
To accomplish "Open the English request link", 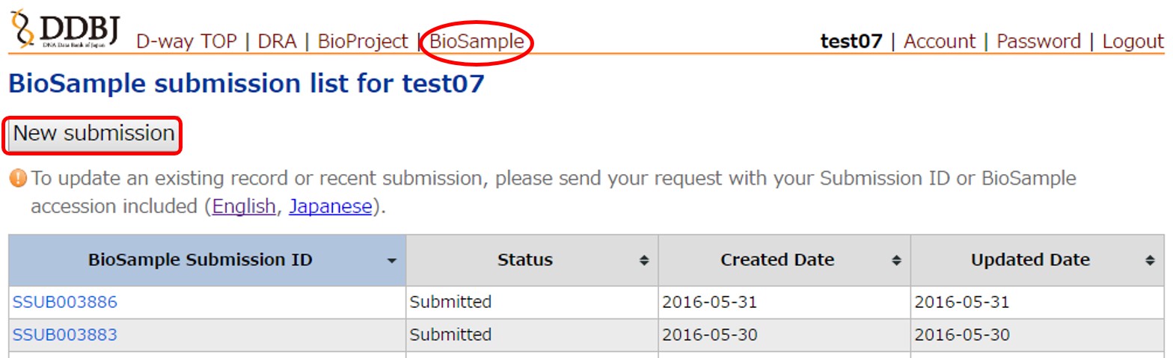I will tap(244, 206).
